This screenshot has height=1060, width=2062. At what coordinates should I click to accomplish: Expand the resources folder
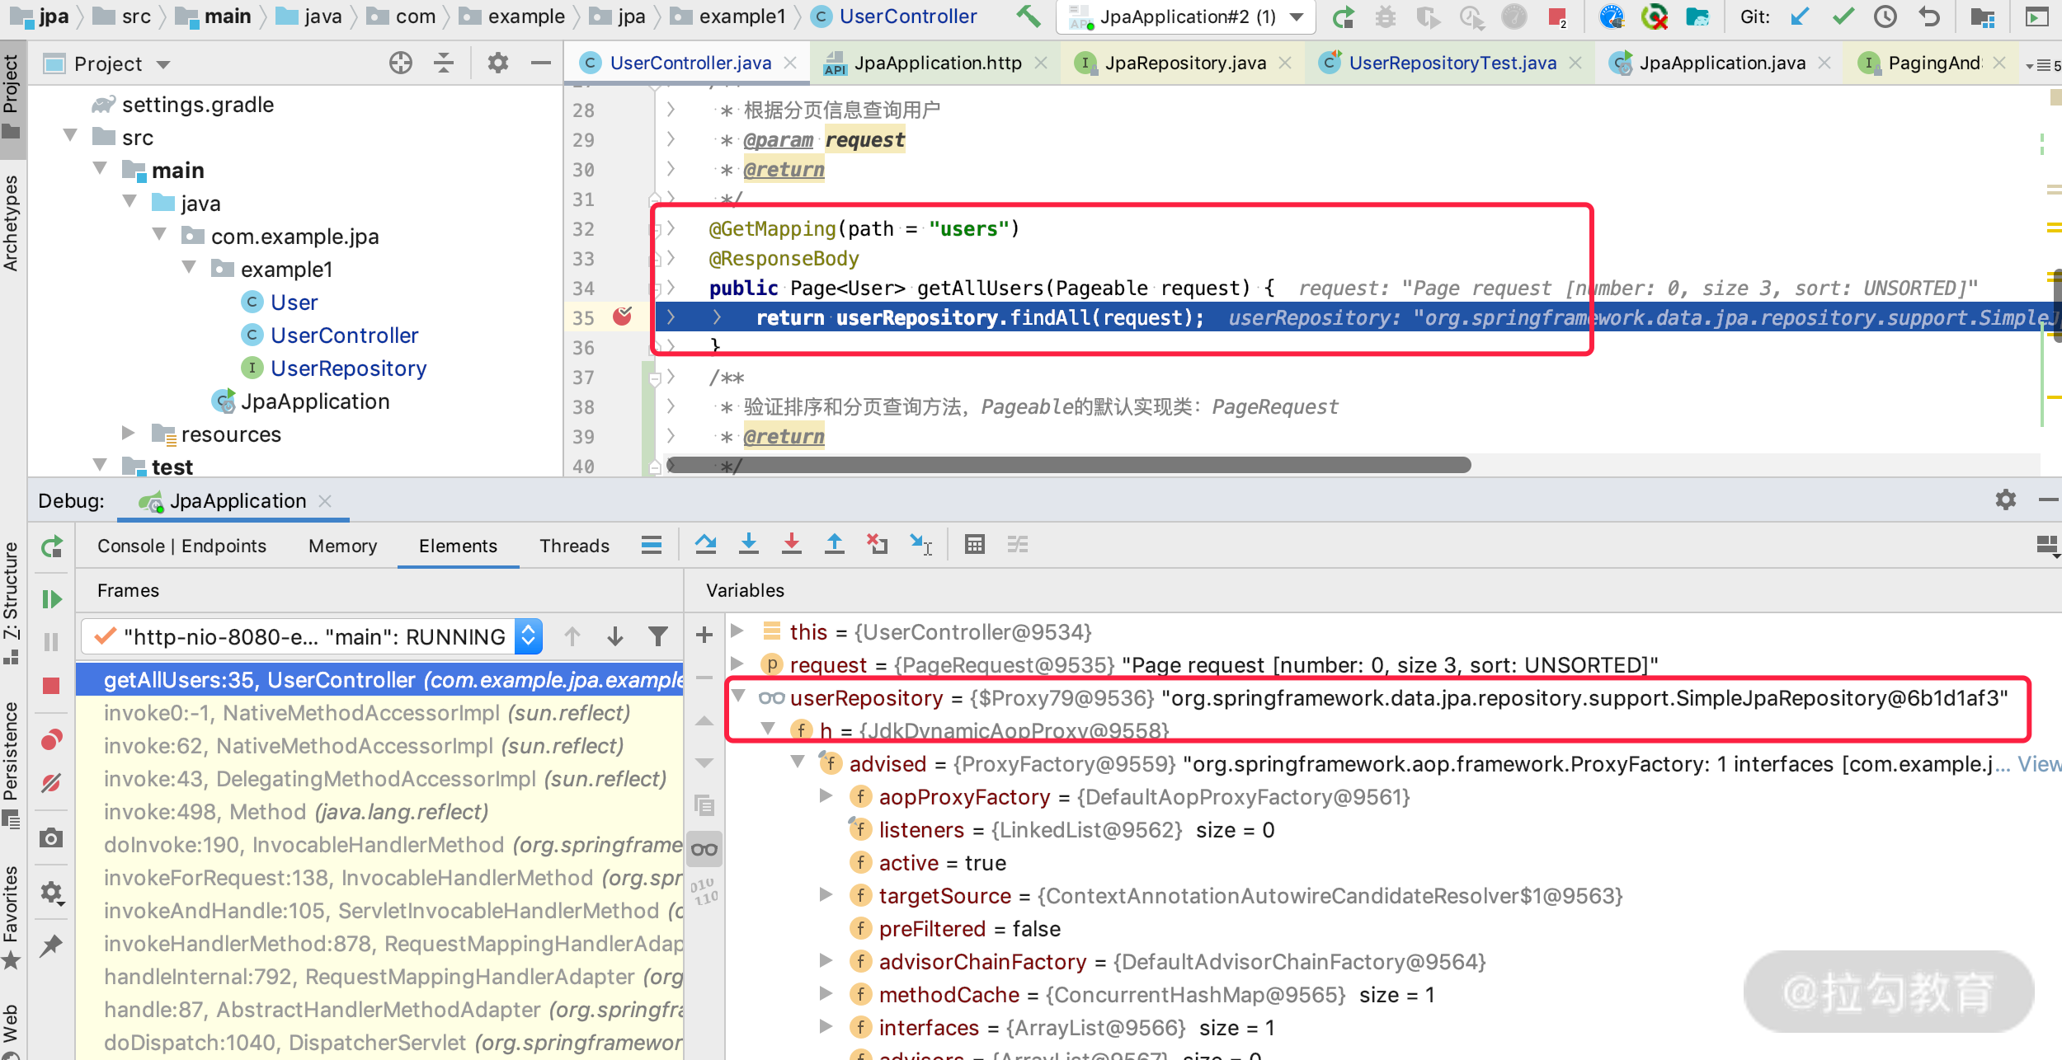[x=128, y=433]
